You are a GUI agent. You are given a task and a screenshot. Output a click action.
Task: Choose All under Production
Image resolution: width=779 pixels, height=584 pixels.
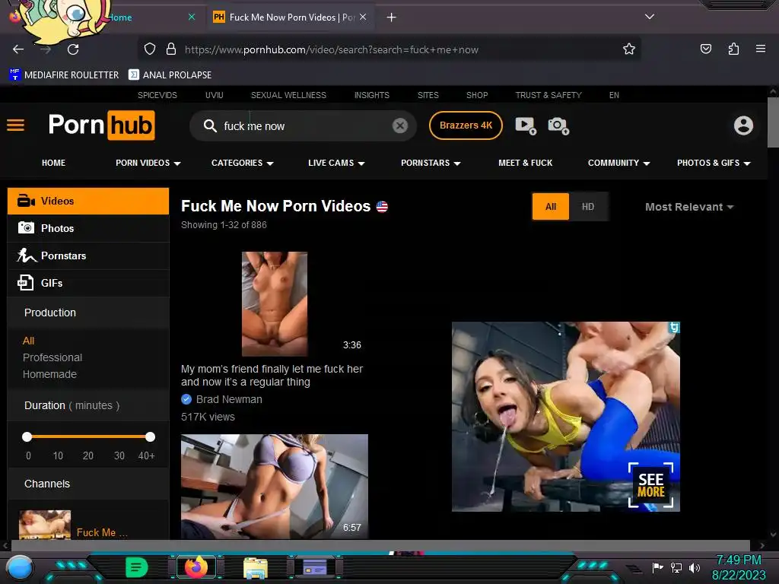point(28,341)
